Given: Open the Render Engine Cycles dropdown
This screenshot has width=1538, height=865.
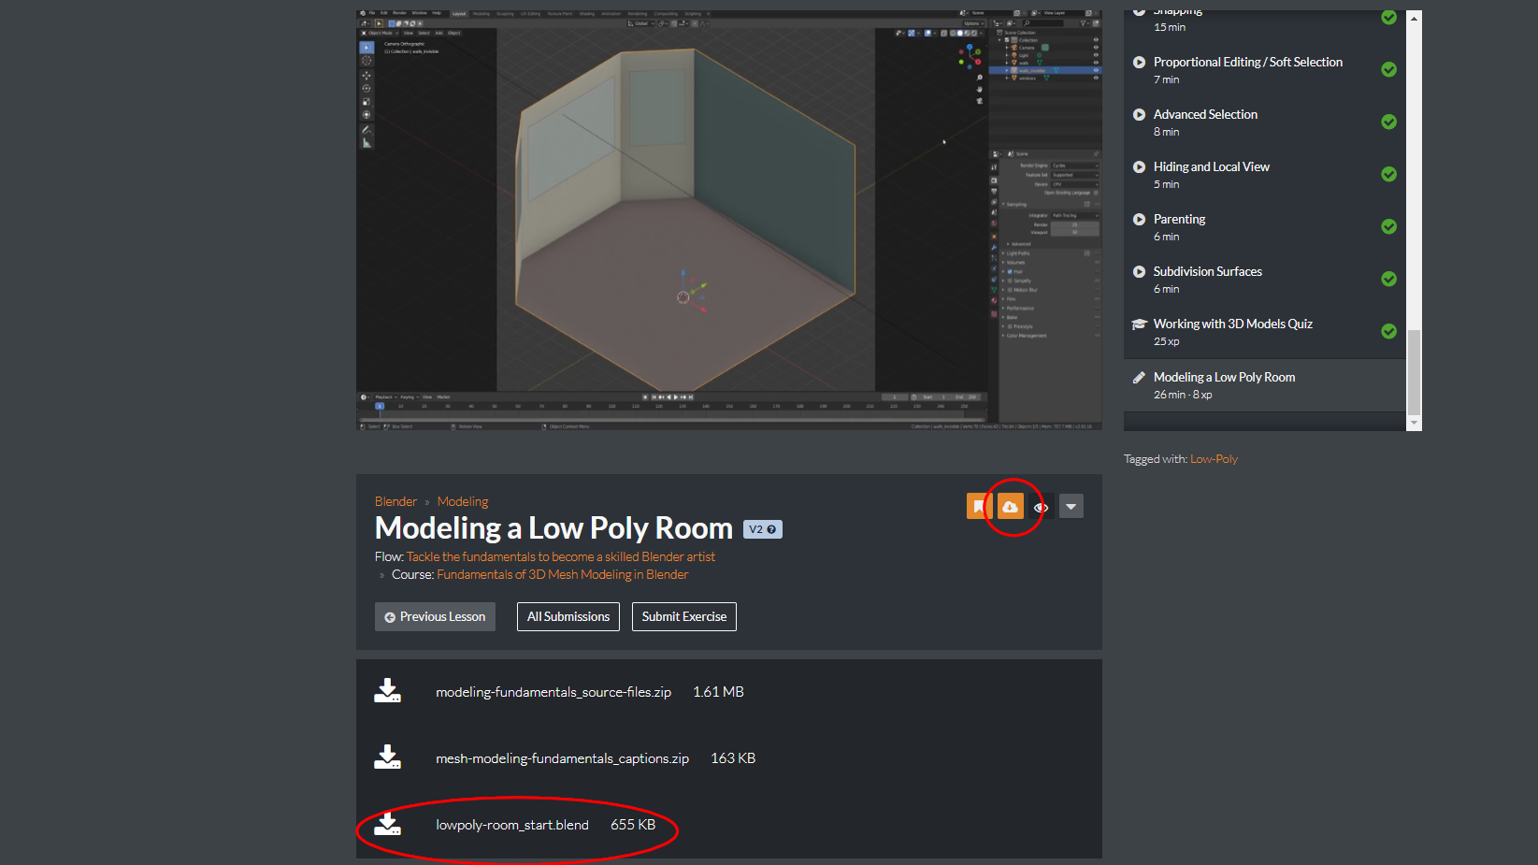Looking at the screenshot, I should pyautogui.click(x=1075, y=166).
